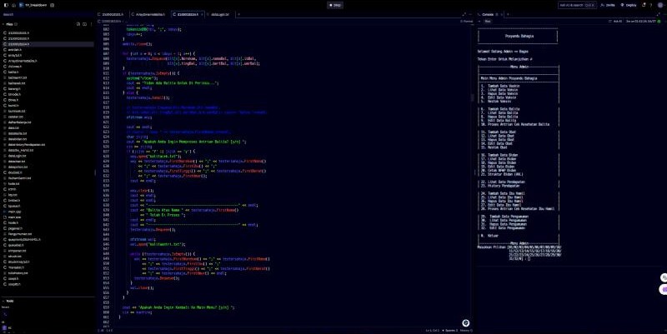This screenshot has height=334, width=667.
Task: Open antrian.h in the file tree
Action: [x=14, y=49]
